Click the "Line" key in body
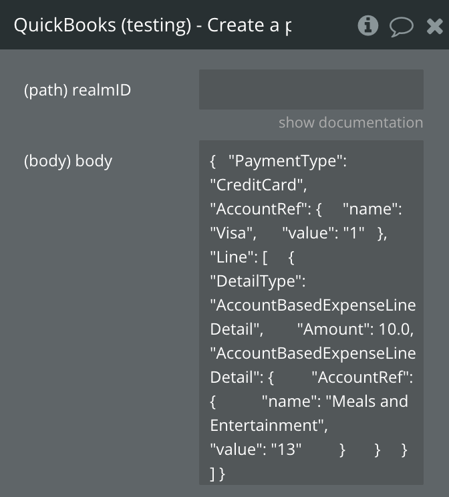This screenshot has width=449, height=497. coord(232,257)
